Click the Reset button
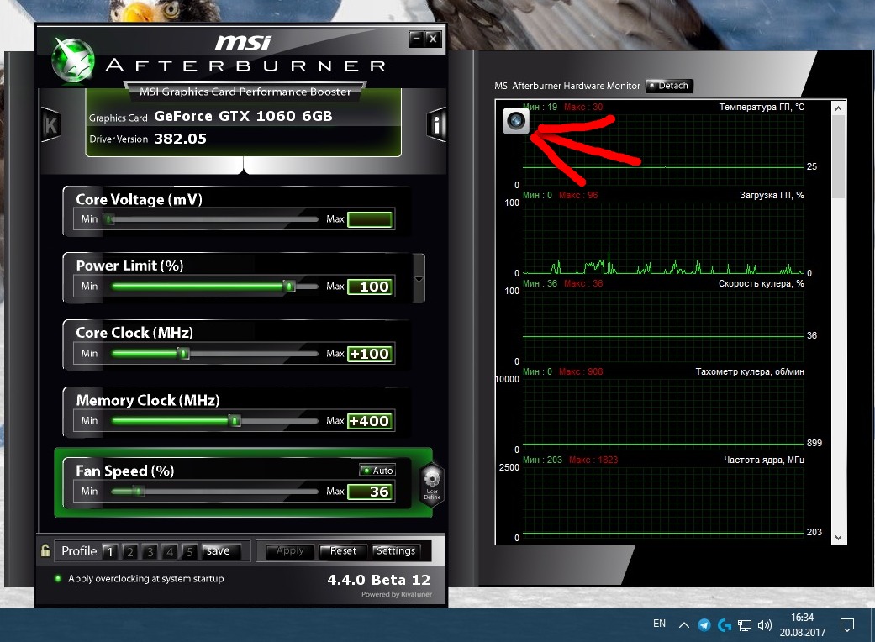This screenshot has width=875, height=642. (343, 551)
